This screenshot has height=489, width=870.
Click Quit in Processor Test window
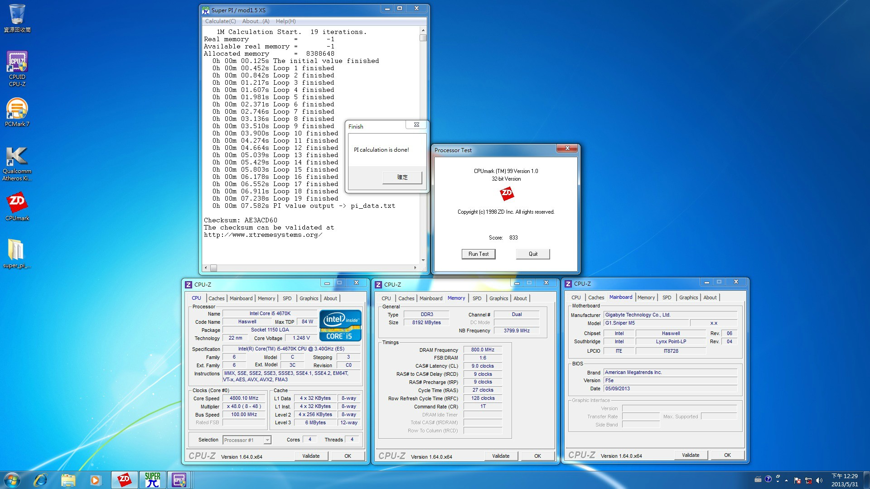point(533,254)
